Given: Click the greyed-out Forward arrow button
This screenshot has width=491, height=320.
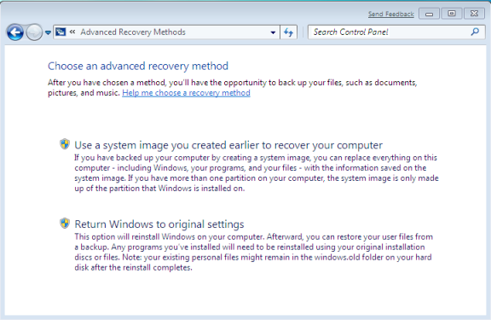Looking at the screenshot, I should (34, 32).
